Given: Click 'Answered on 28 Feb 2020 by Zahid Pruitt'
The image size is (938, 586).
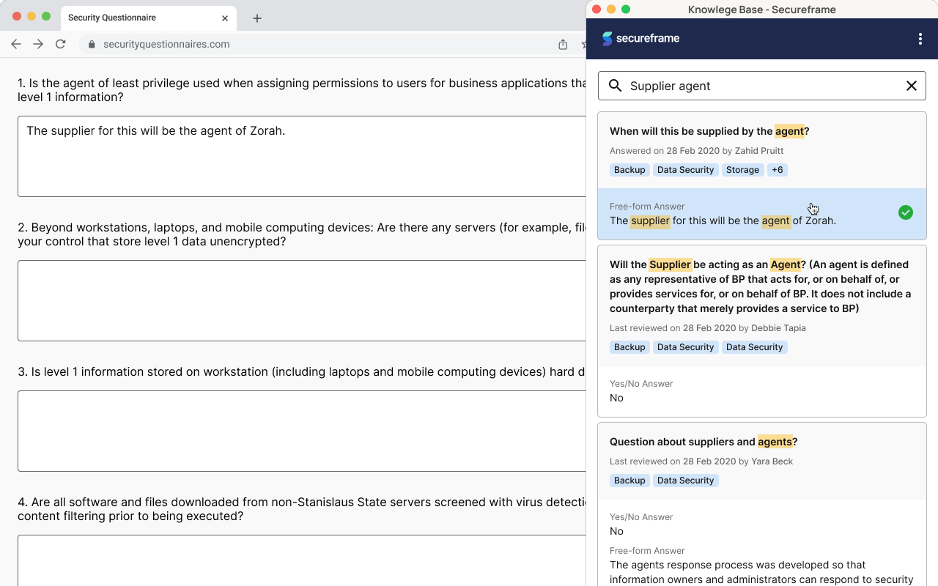Looking at the screenshot, I should (696, 151).
